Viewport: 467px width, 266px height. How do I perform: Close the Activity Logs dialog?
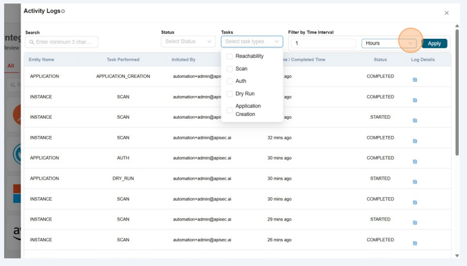(x=446, y=13)
